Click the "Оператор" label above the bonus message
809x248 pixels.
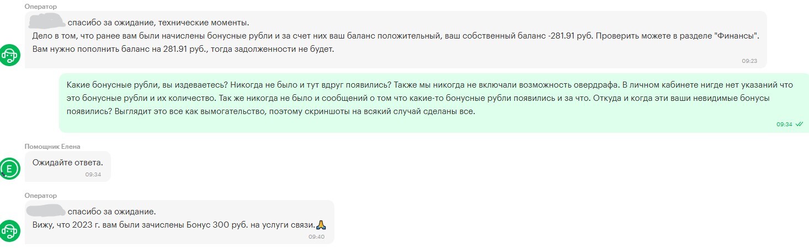point(41,196)
